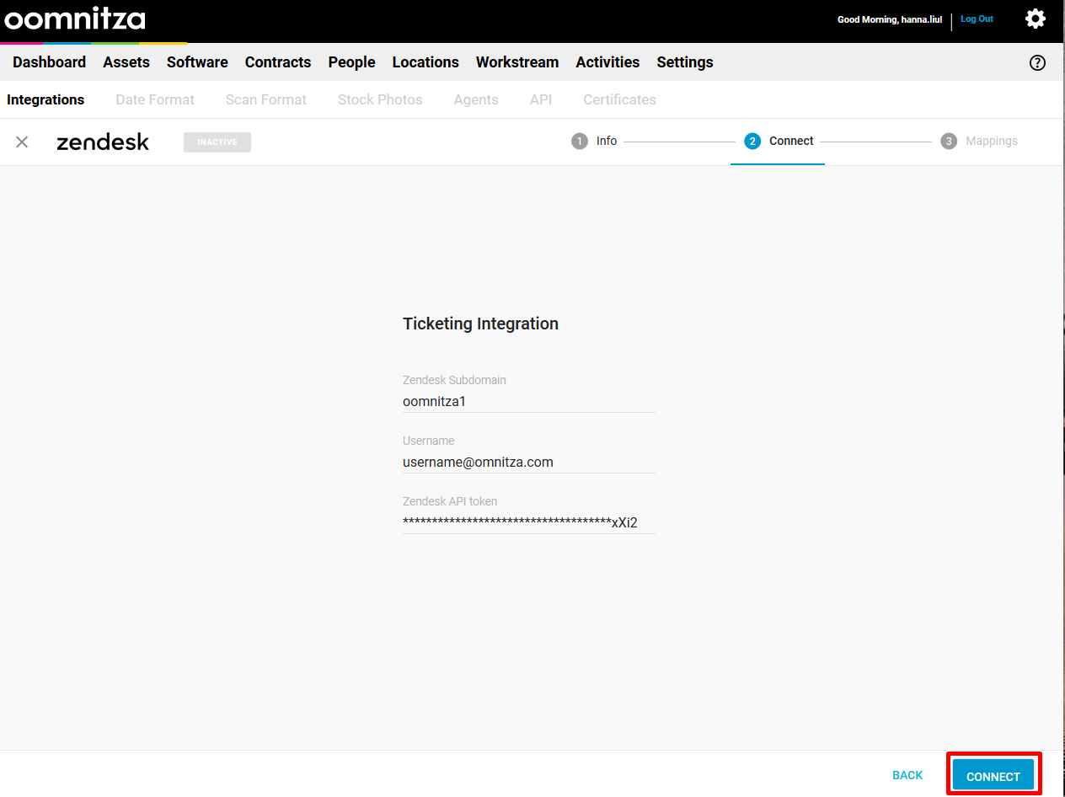Open the Assets menu
Screen dimensions: 1065x797
(126, 62)
